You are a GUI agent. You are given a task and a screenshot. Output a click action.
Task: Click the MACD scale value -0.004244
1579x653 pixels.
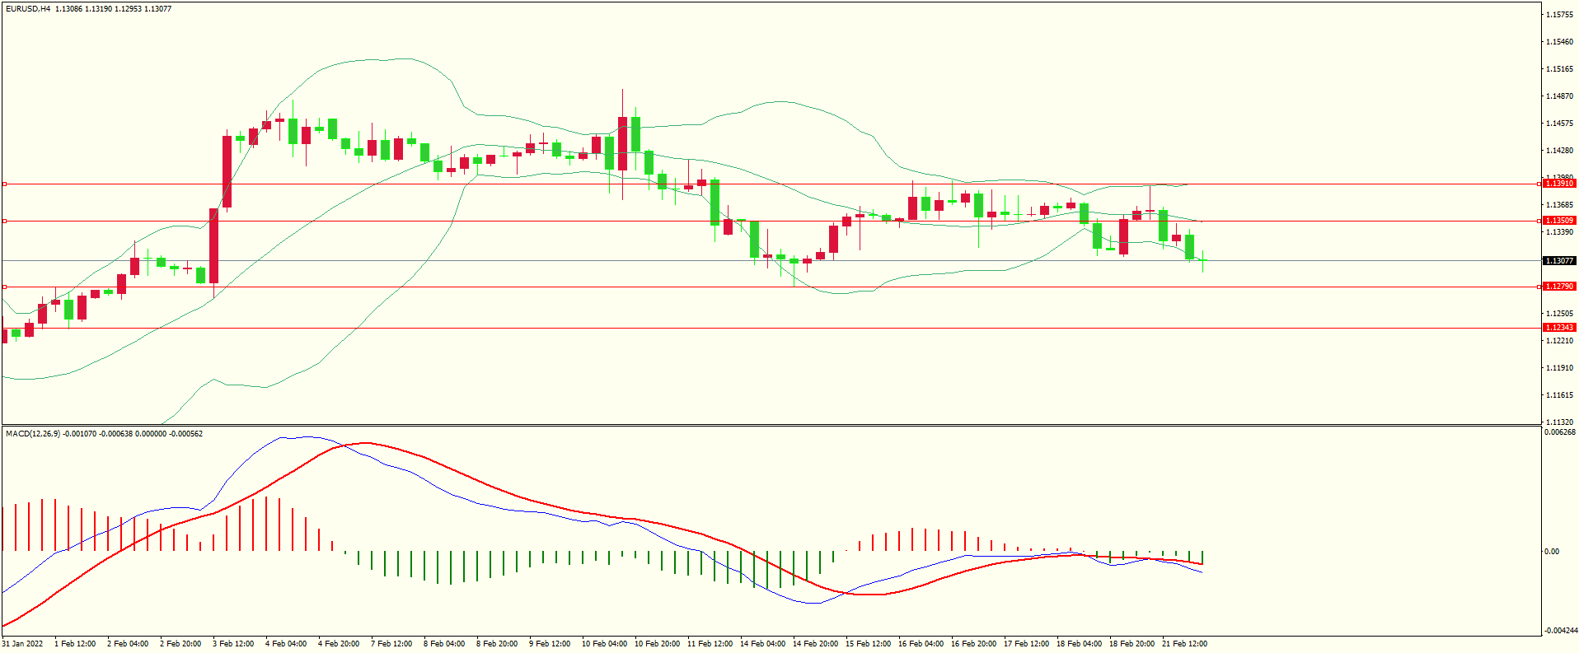click(x=1561, y=631)
